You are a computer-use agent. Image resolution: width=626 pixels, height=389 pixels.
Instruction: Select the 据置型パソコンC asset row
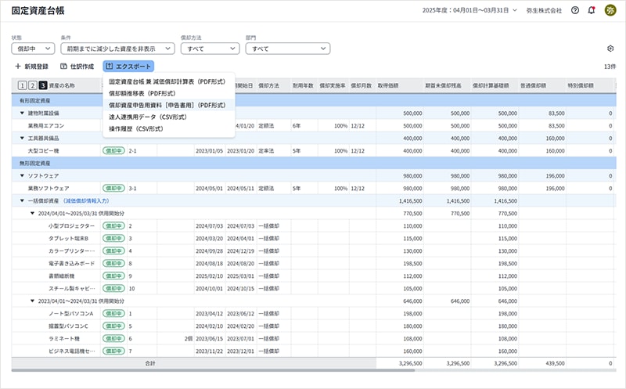click(314, 326)
